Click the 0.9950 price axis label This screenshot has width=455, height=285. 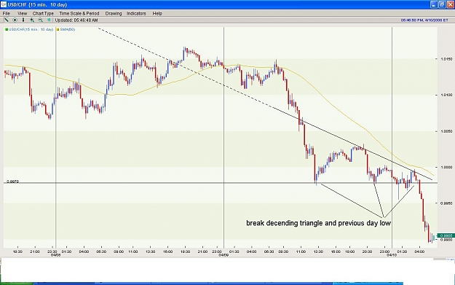[446, 203]
